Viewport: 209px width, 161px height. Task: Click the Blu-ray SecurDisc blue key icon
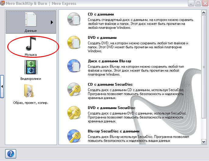click(74, 136)
